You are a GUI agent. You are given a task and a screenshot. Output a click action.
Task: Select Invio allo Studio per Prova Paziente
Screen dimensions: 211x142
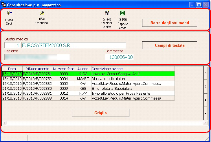(133, 93)
